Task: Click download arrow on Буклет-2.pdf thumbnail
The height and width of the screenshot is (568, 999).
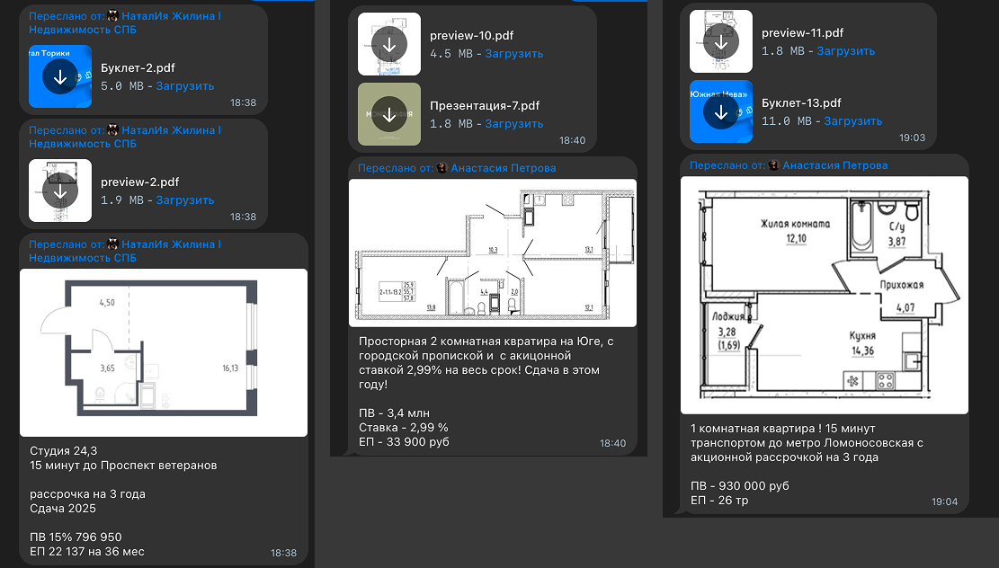Action: [60, 77]
